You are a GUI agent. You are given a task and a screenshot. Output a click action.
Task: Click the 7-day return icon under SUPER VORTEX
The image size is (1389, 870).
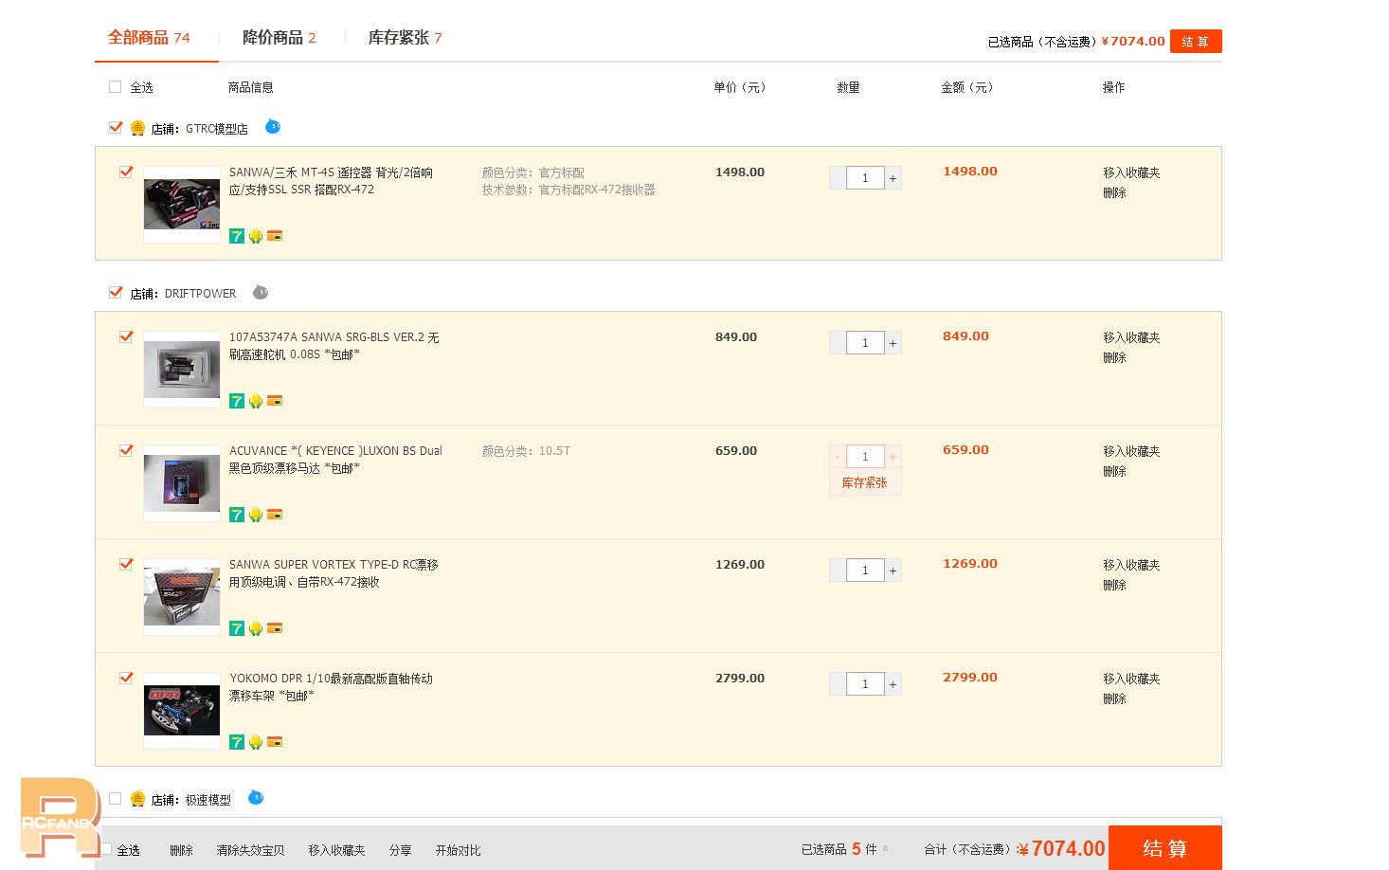click(x=237, y=628)
